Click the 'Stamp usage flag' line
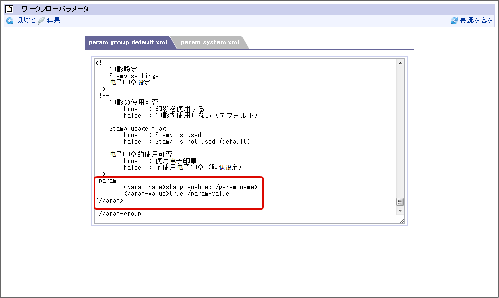499x298 pixels. pyautogui.click(x=138, y=129)
